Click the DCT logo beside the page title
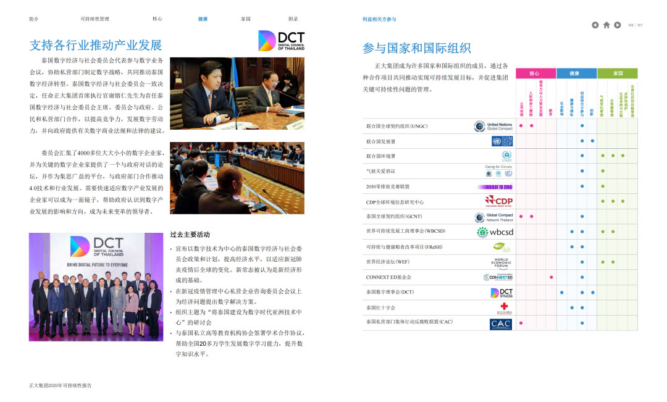The height and width of the screenshot is (402, 667). pyautogui.click(x=281, y=41)
